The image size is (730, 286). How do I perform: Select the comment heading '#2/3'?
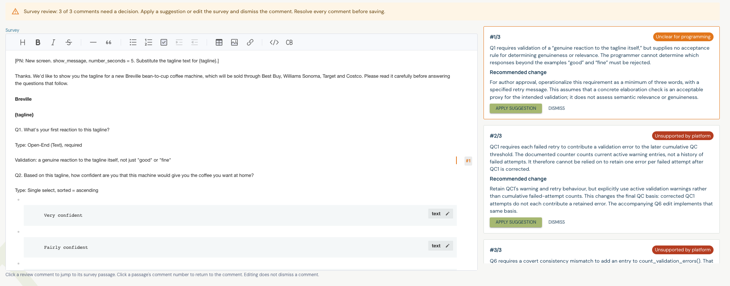[496, 136]
